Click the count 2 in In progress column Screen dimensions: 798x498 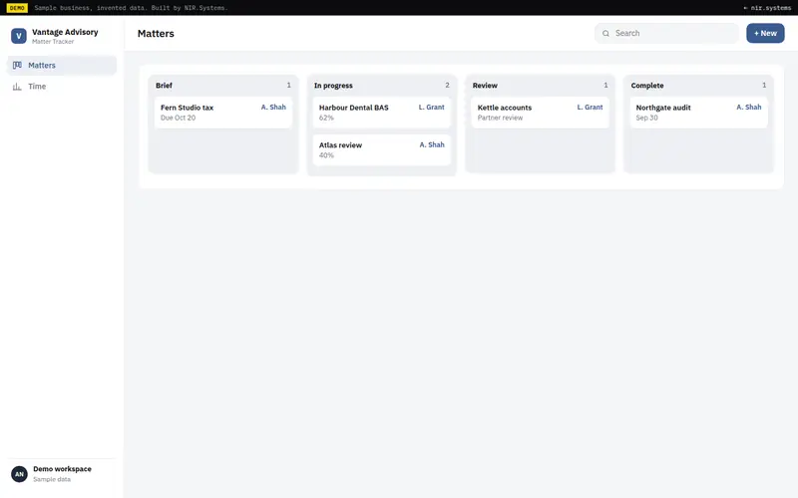coord(447,86)
